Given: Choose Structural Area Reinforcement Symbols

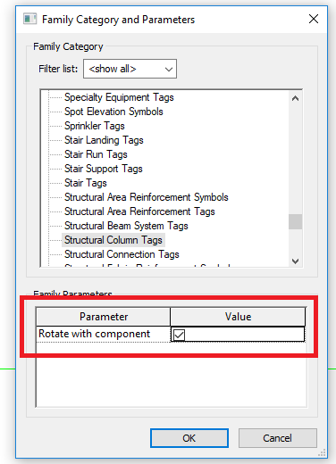Looking at the screenshot, I should 147,197.
